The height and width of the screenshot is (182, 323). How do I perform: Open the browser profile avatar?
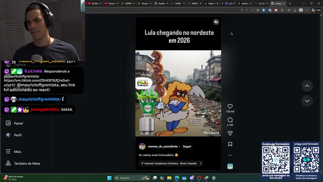coord(301,10)
